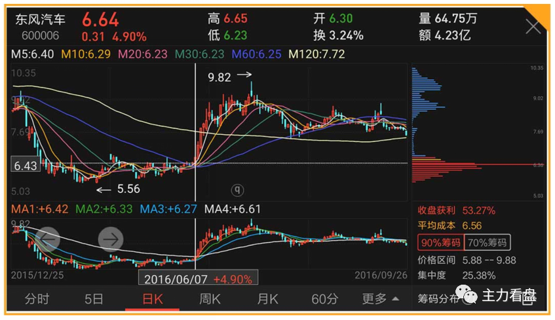
Task: Click the 开 6.30 opening price
Action: (x=333, y=18)
